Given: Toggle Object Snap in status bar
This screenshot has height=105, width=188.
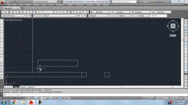Looking at the screenshot, I should click(42, 98).
